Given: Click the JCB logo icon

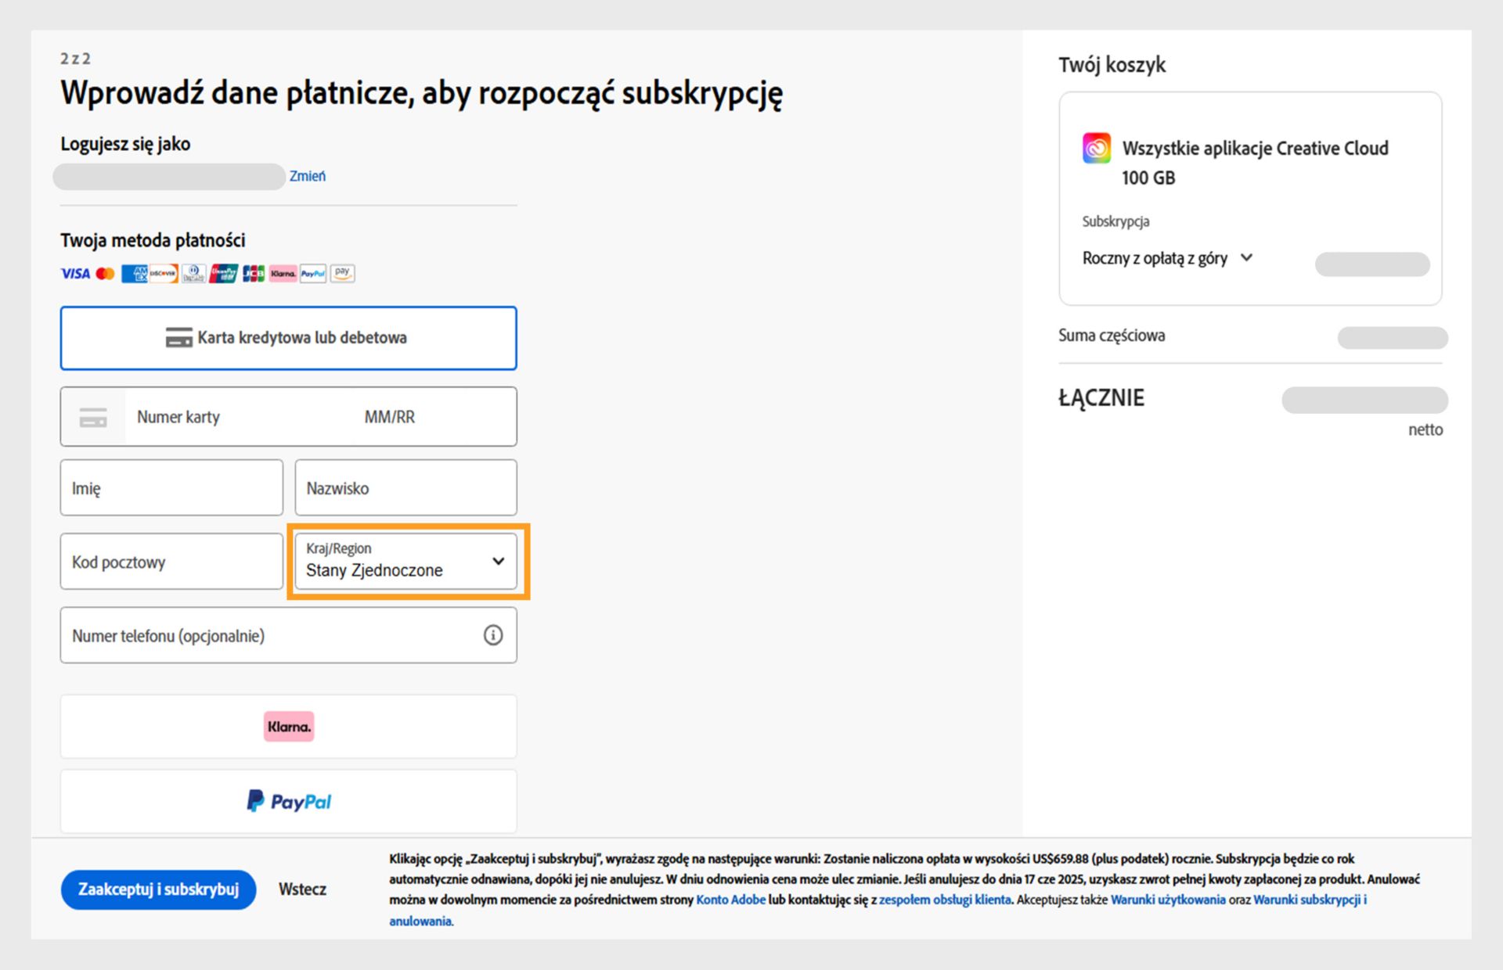Looking at the screenshot, I should point(253,274).
